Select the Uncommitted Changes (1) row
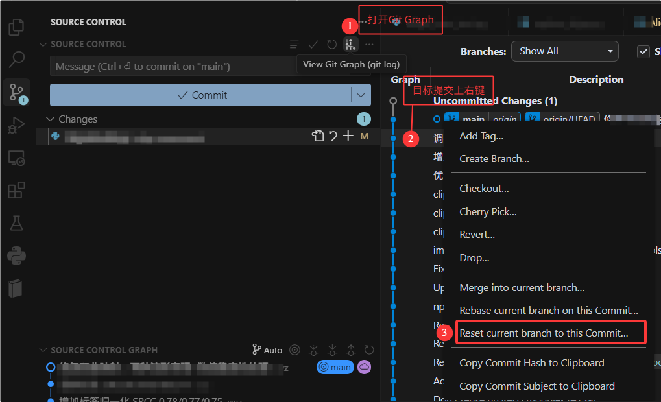The image size is (661, 402). coord(521,101)
